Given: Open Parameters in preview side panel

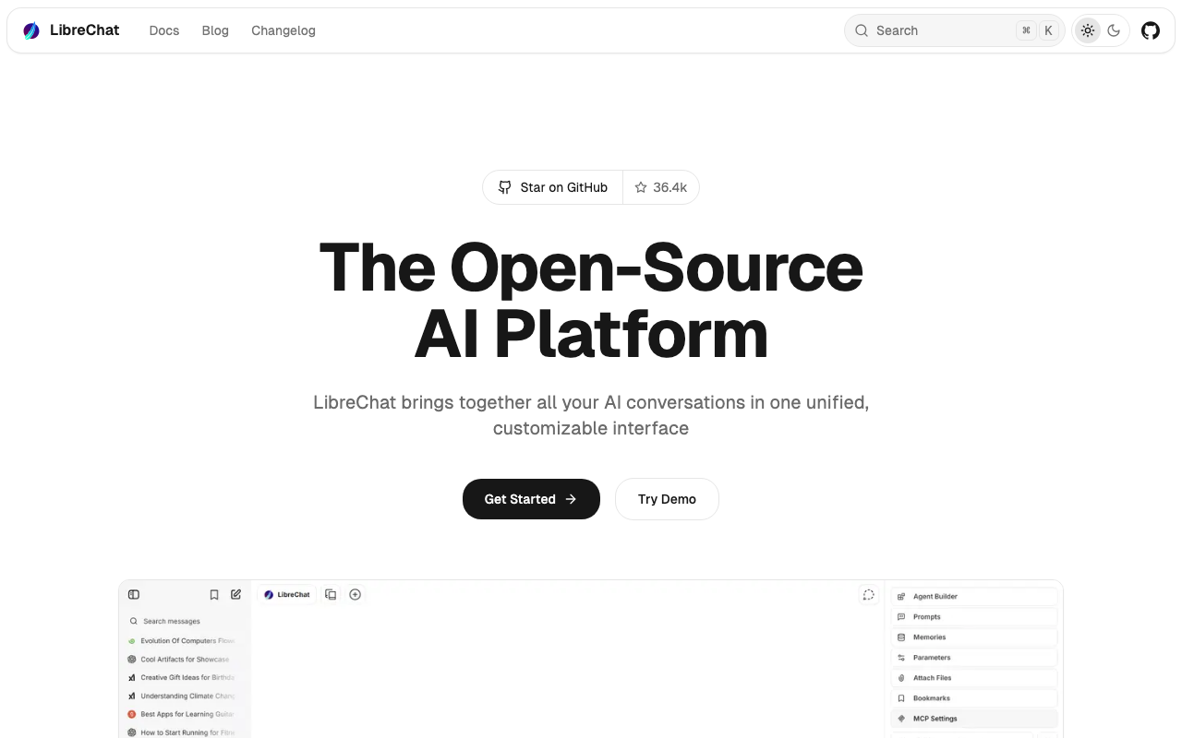Looking at the screenshot, I should pyautogui.click(x=974, y=658).
